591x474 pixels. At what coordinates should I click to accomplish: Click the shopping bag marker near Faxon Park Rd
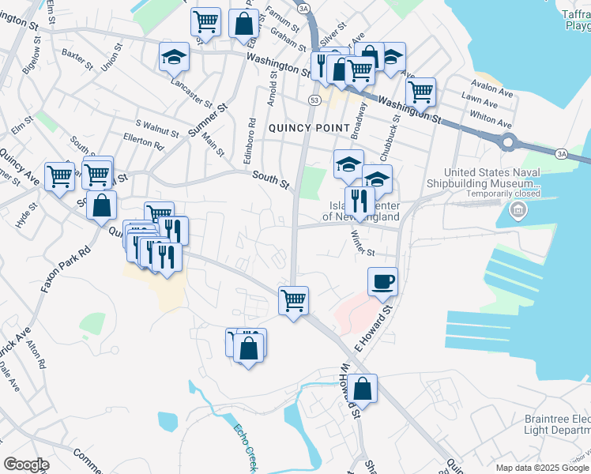pos(101,205)
